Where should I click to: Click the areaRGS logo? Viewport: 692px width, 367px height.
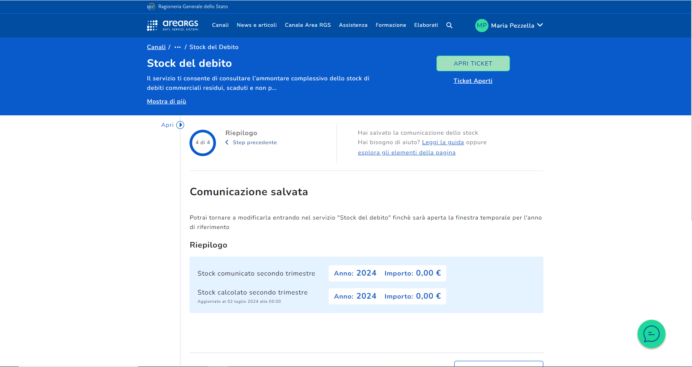point(173,26)
